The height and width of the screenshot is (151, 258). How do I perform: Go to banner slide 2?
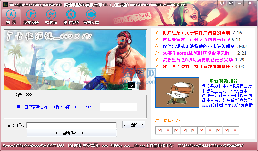(98, 85)
